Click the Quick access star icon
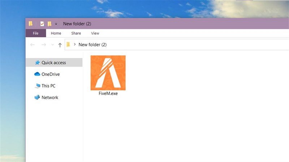 pyautogui.click(x=38, y=63)
